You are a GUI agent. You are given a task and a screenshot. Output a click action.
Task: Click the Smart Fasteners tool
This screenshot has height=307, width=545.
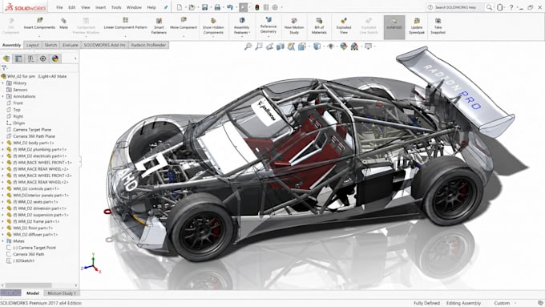pos(159,26)
